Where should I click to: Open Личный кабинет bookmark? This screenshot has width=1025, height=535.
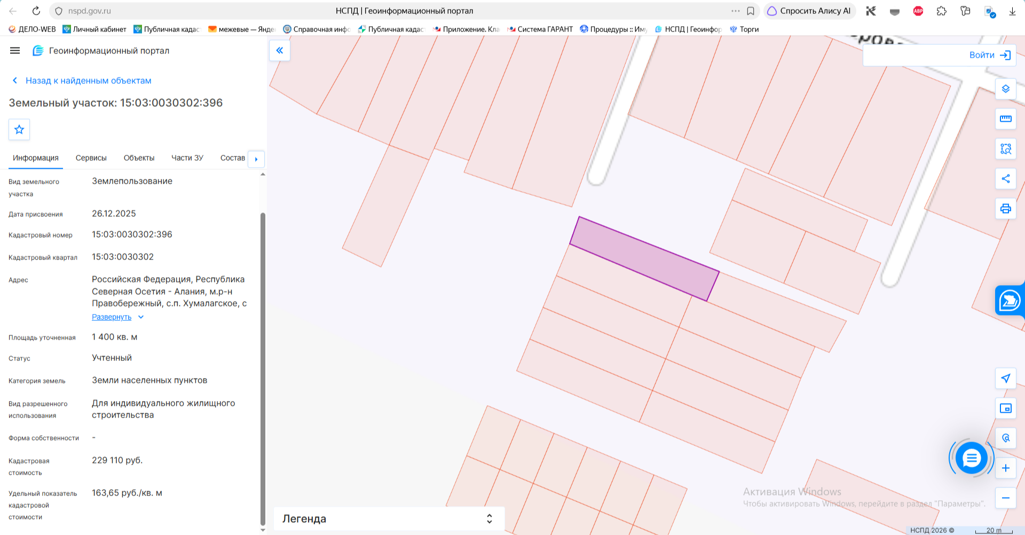[x=94, y=29]
